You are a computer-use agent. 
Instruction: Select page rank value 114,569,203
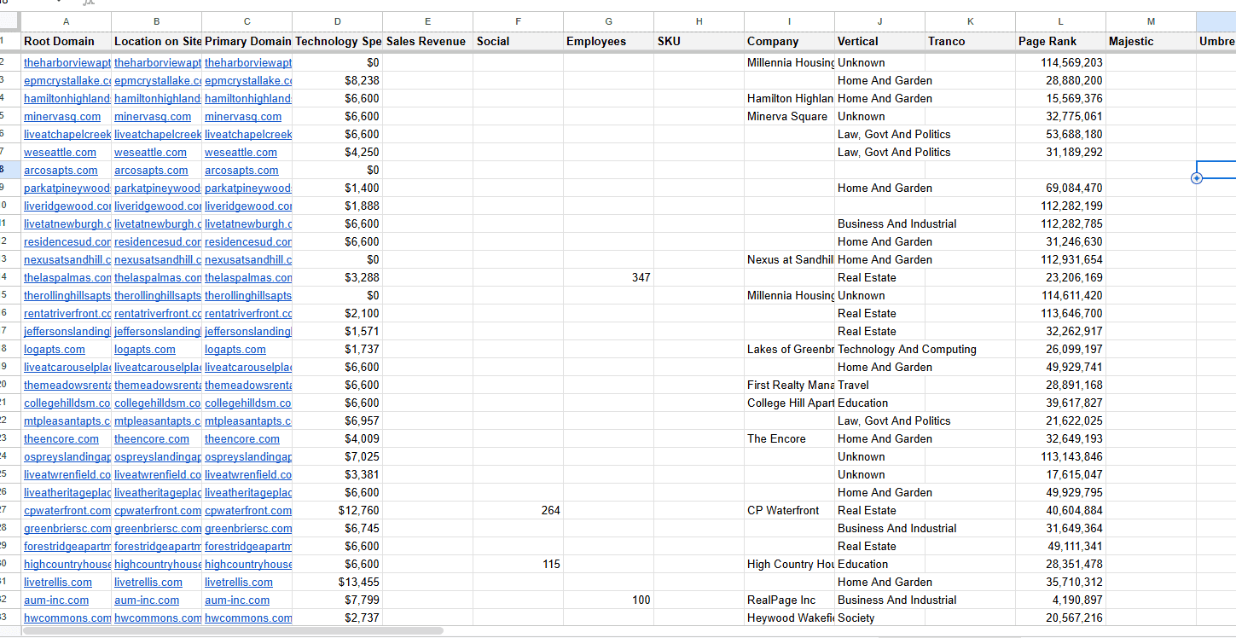[1061, 62]
